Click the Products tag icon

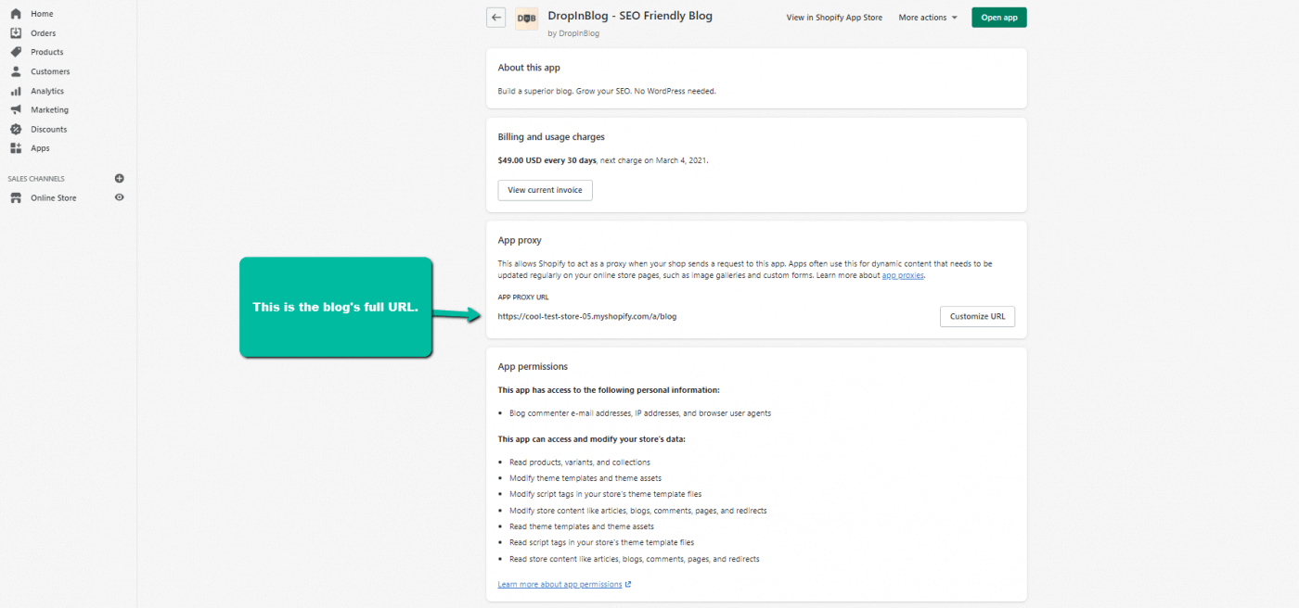pos(16,52)
